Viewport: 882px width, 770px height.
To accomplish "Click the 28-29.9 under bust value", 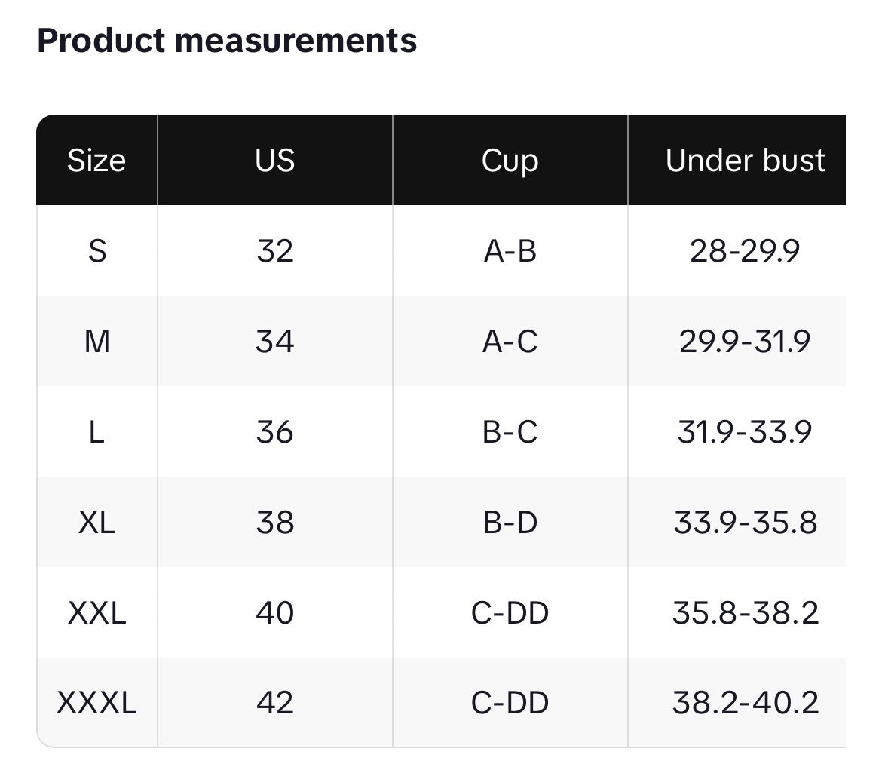I will [x=745, y=250].
